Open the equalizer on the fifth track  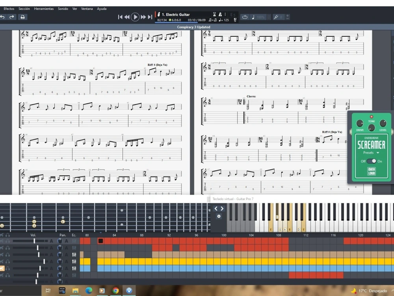pos(74,268)
